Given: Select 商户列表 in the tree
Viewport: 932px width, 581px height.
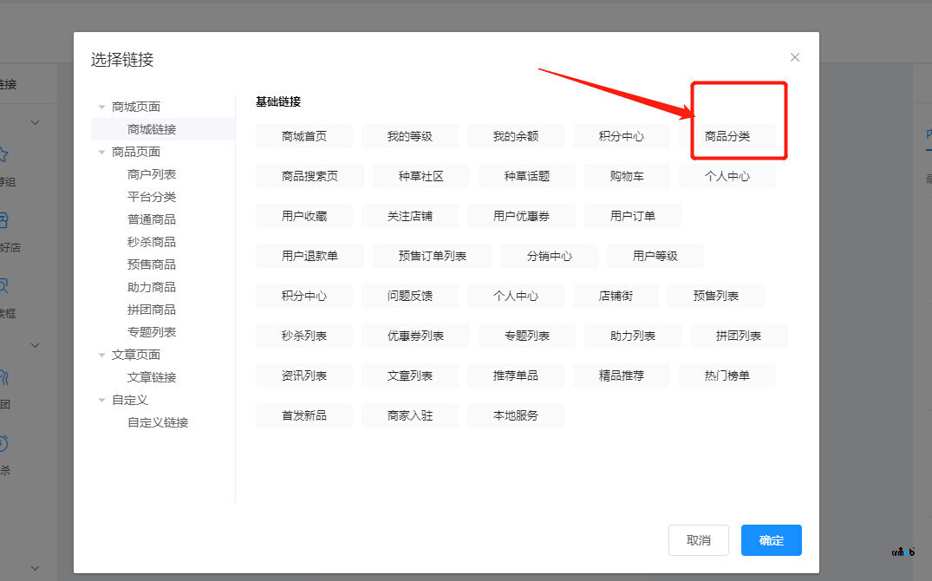Looking at the screenshot, I should click(152, 174).
